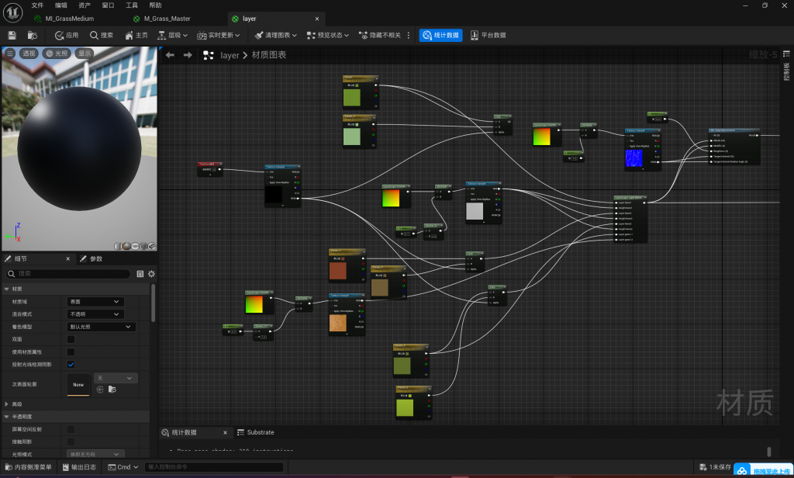Open the 透视 perspective view menu

pos(29,54)
